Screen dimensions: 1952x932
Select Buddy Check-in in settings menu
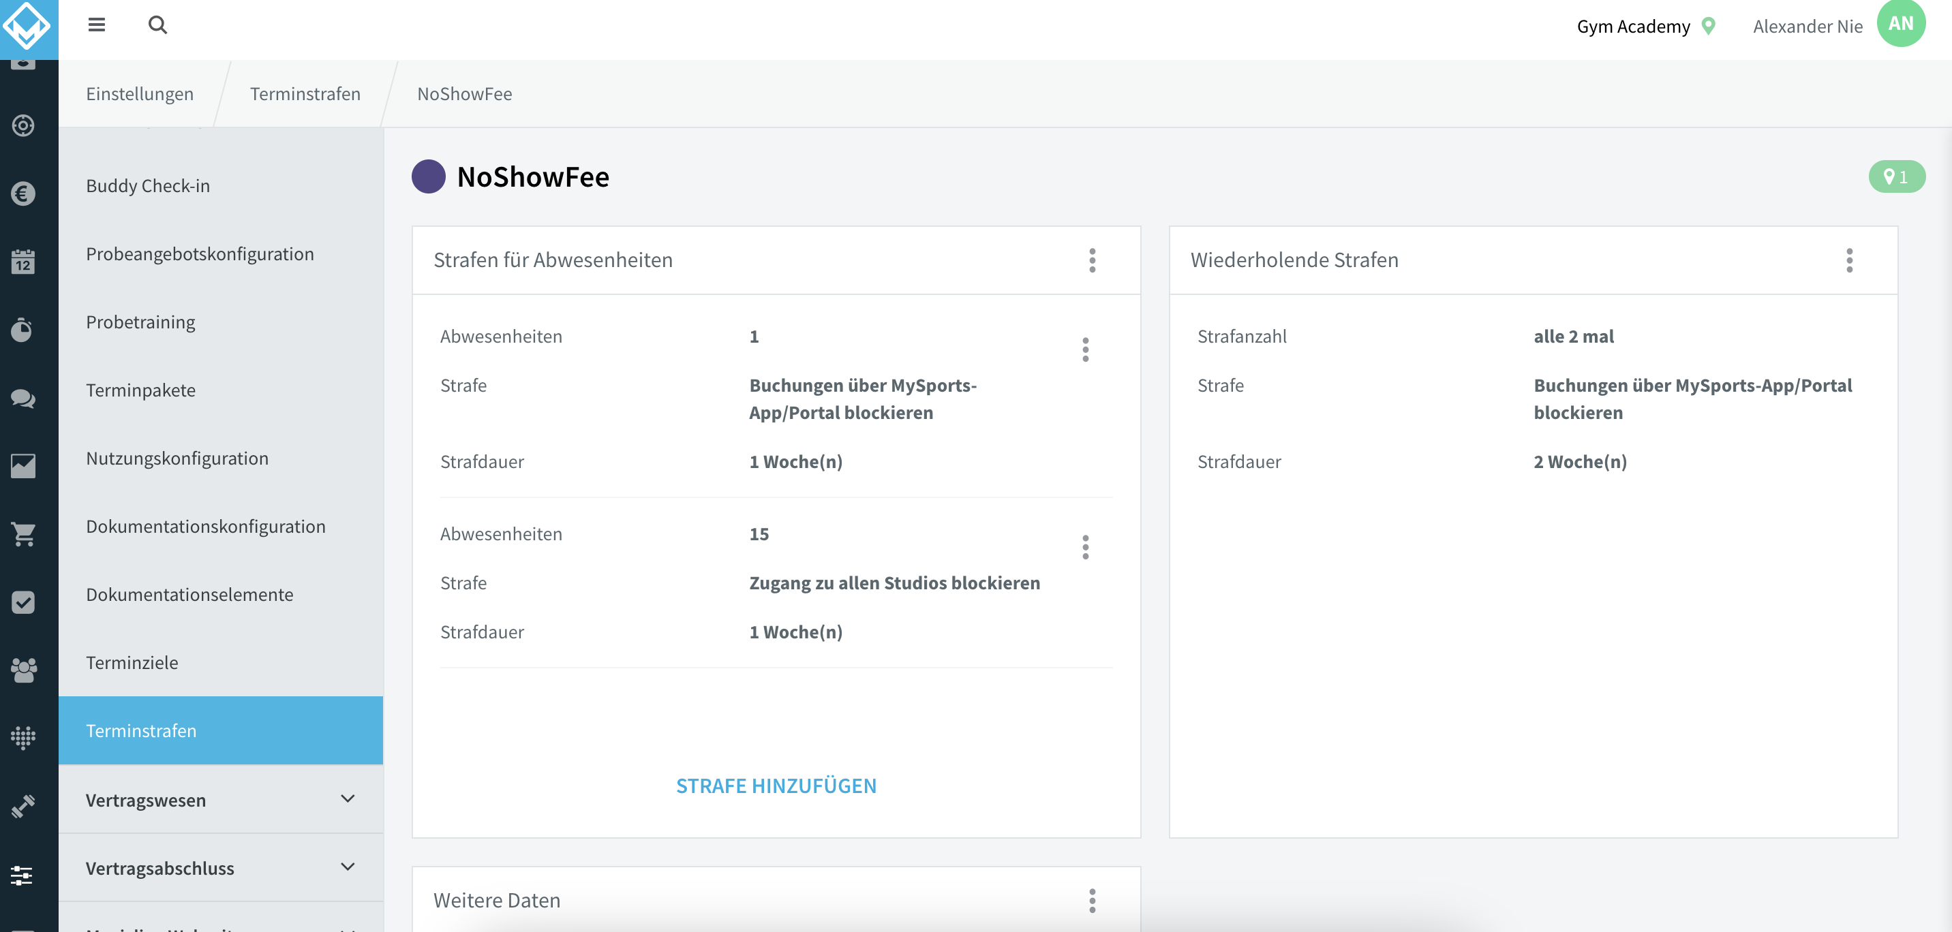[221, 185]
